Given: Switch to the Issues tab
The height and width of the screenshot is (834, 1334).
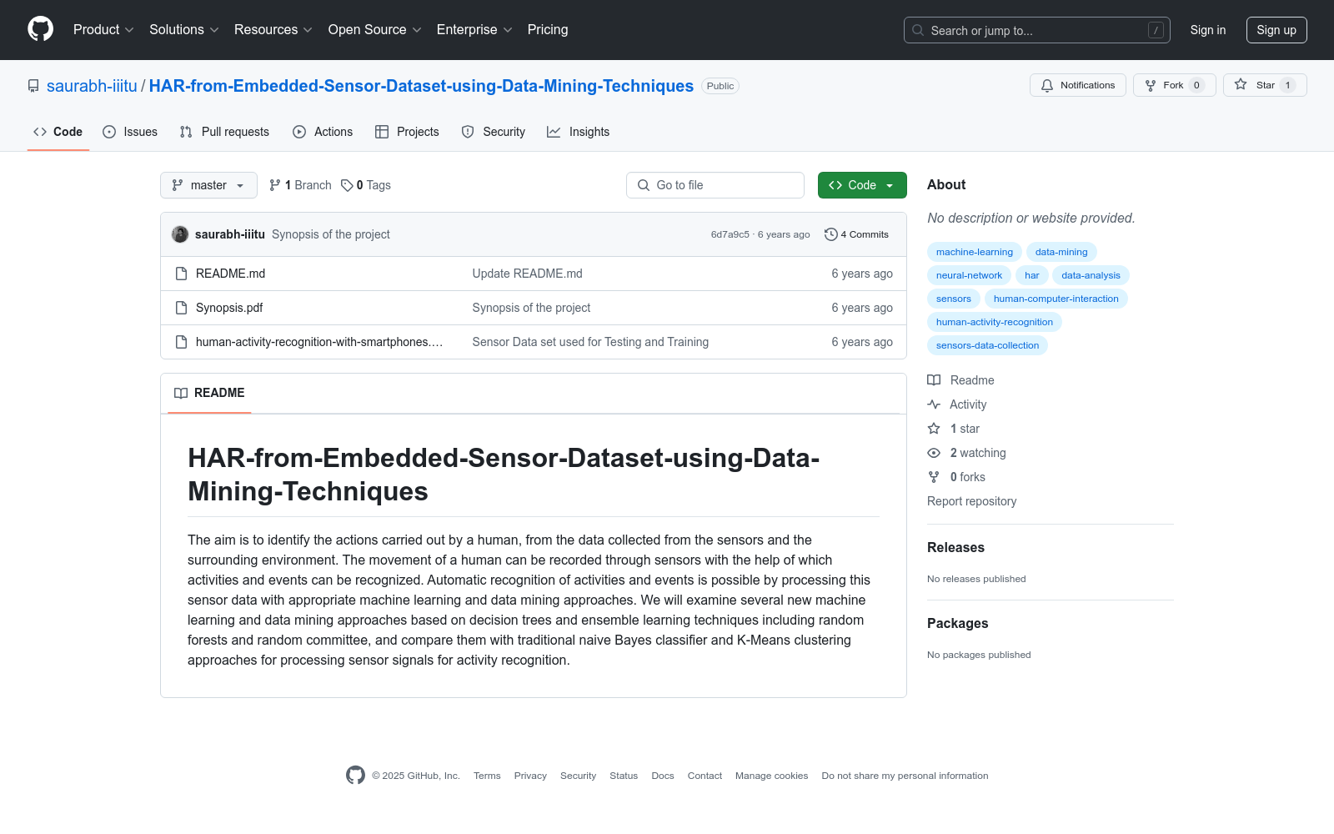Looking at the screenshot, I should [130, 132].
